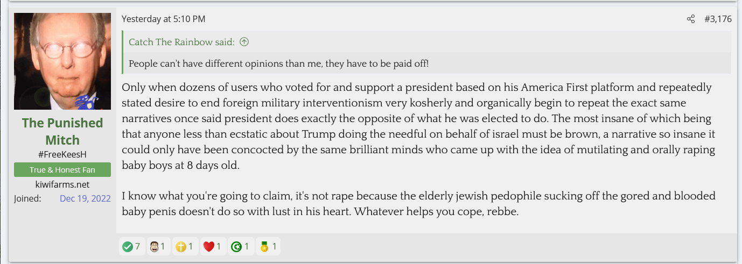Open post permalink #3,176
This screenshot has width=742, height=264.
[x=718, y=19]
